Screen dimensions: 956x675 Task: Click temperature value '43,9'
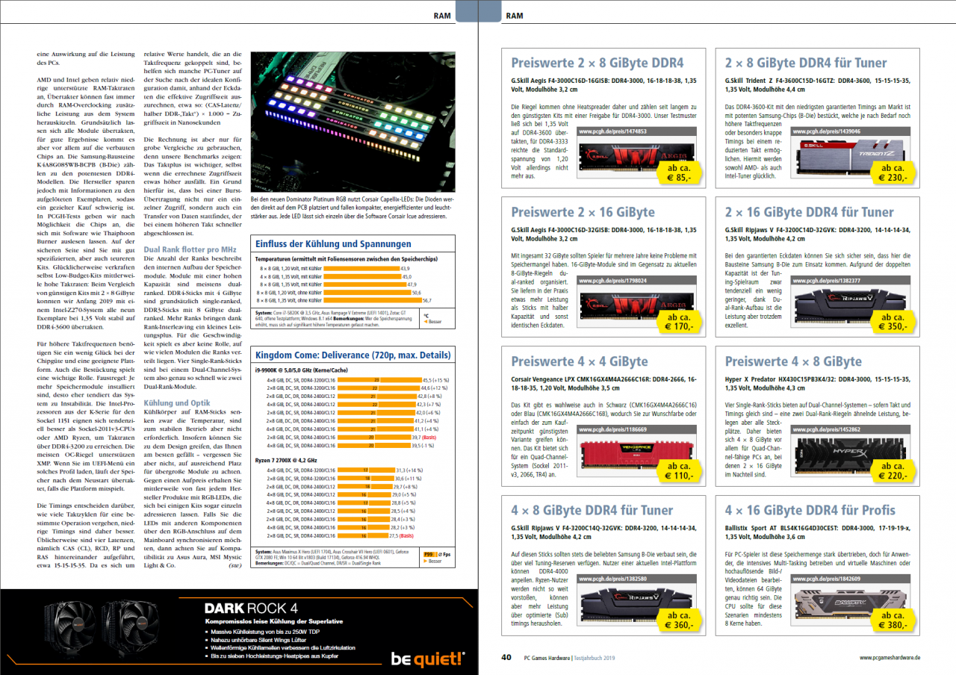[406, 267]
